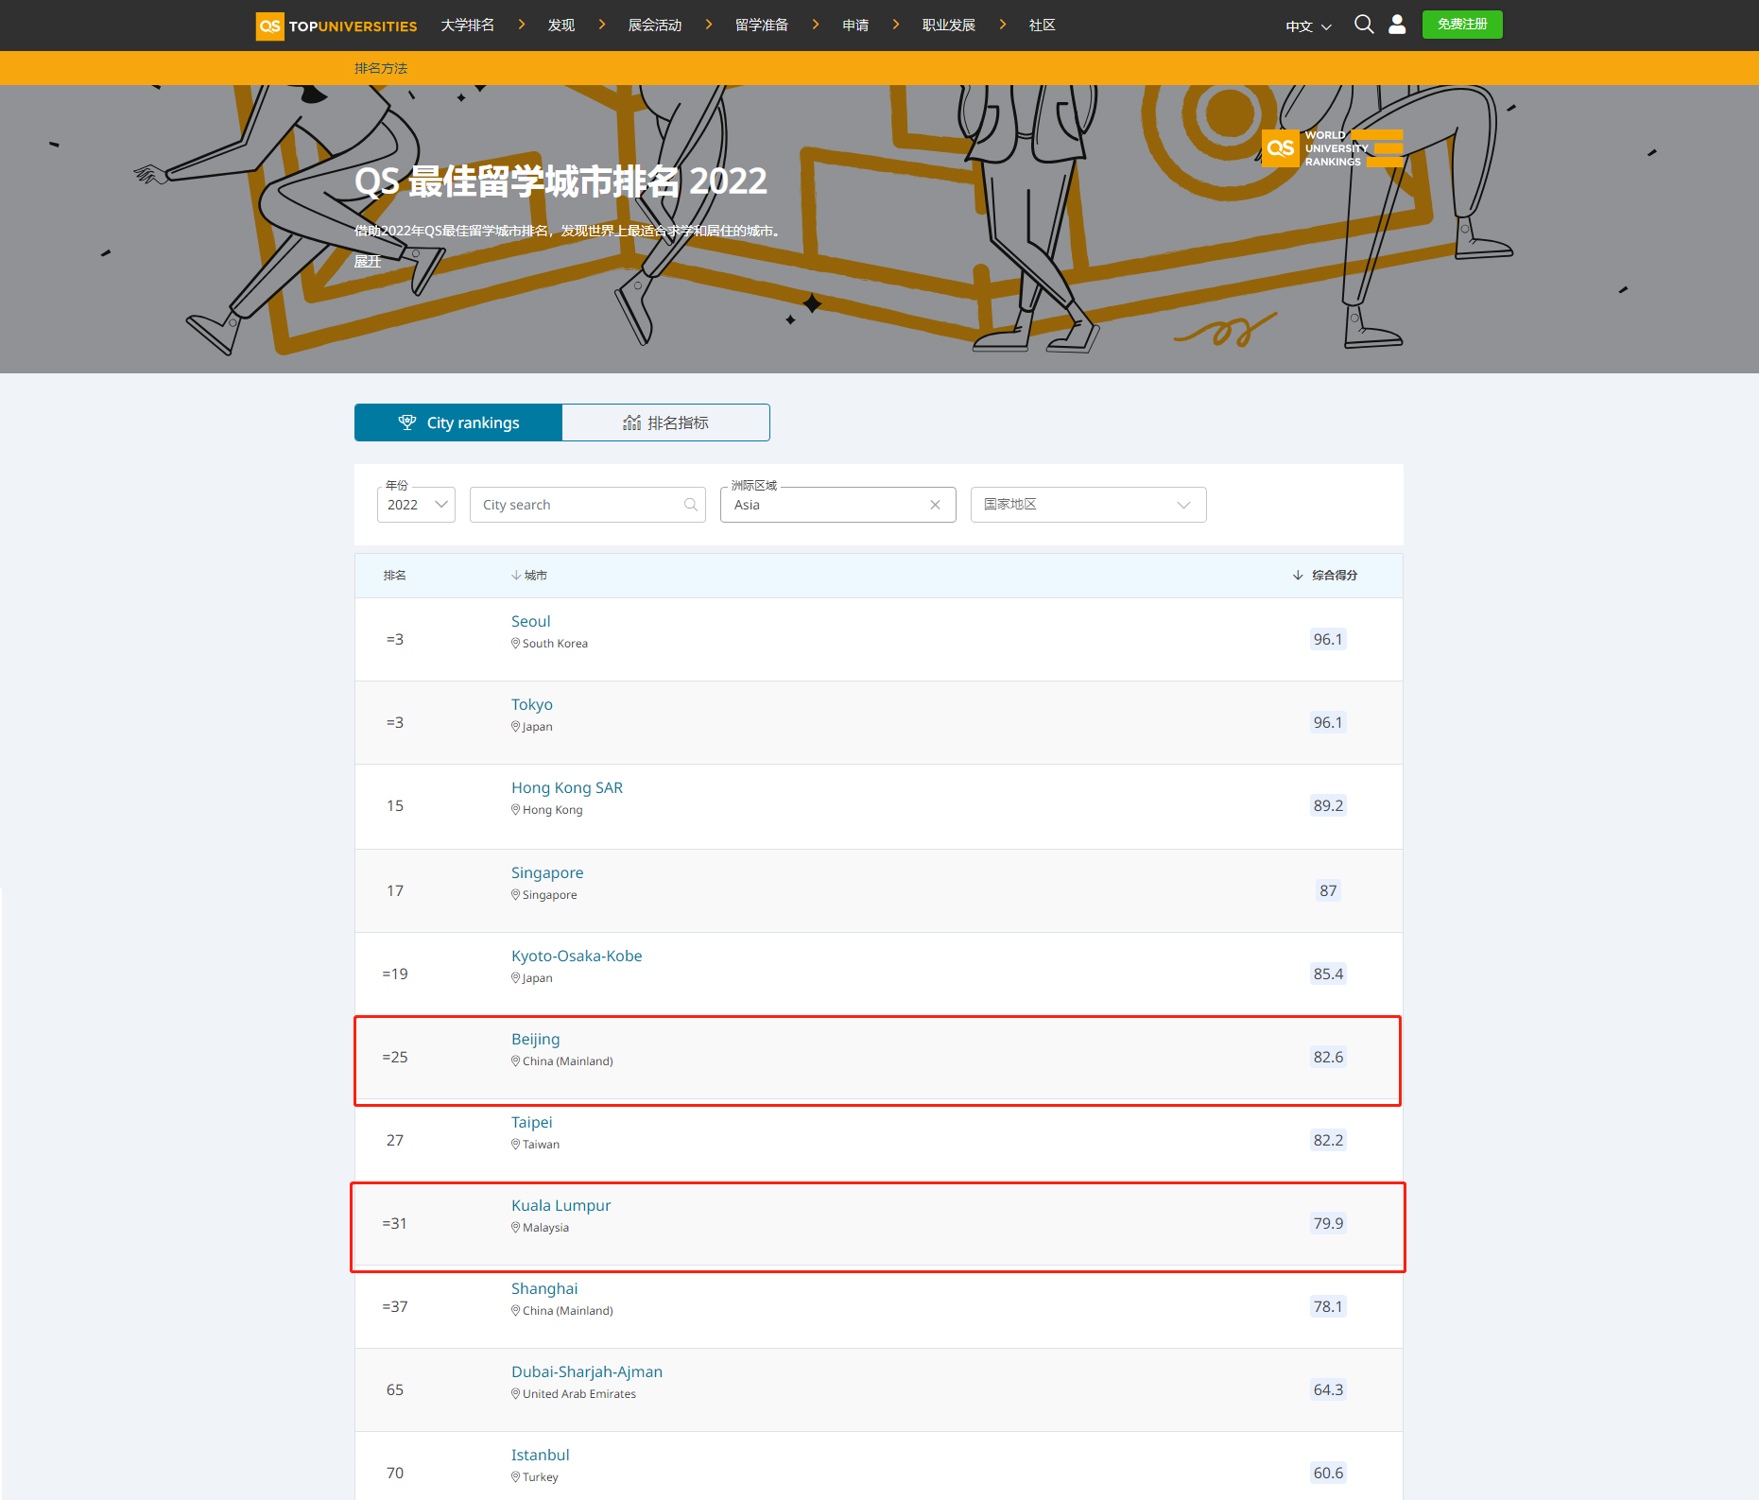1759x1500 pixels.
Task: Sort by 城市 column arrow
Action: [516, 575]
